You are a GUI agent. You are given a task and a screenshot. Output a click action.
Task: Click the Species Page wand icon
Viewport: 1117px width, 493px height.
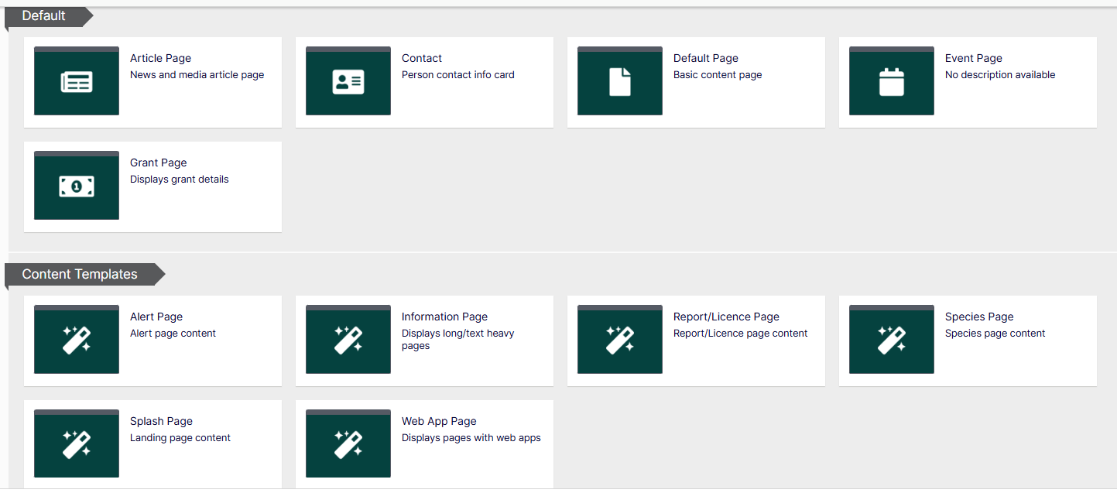(892, 341)
